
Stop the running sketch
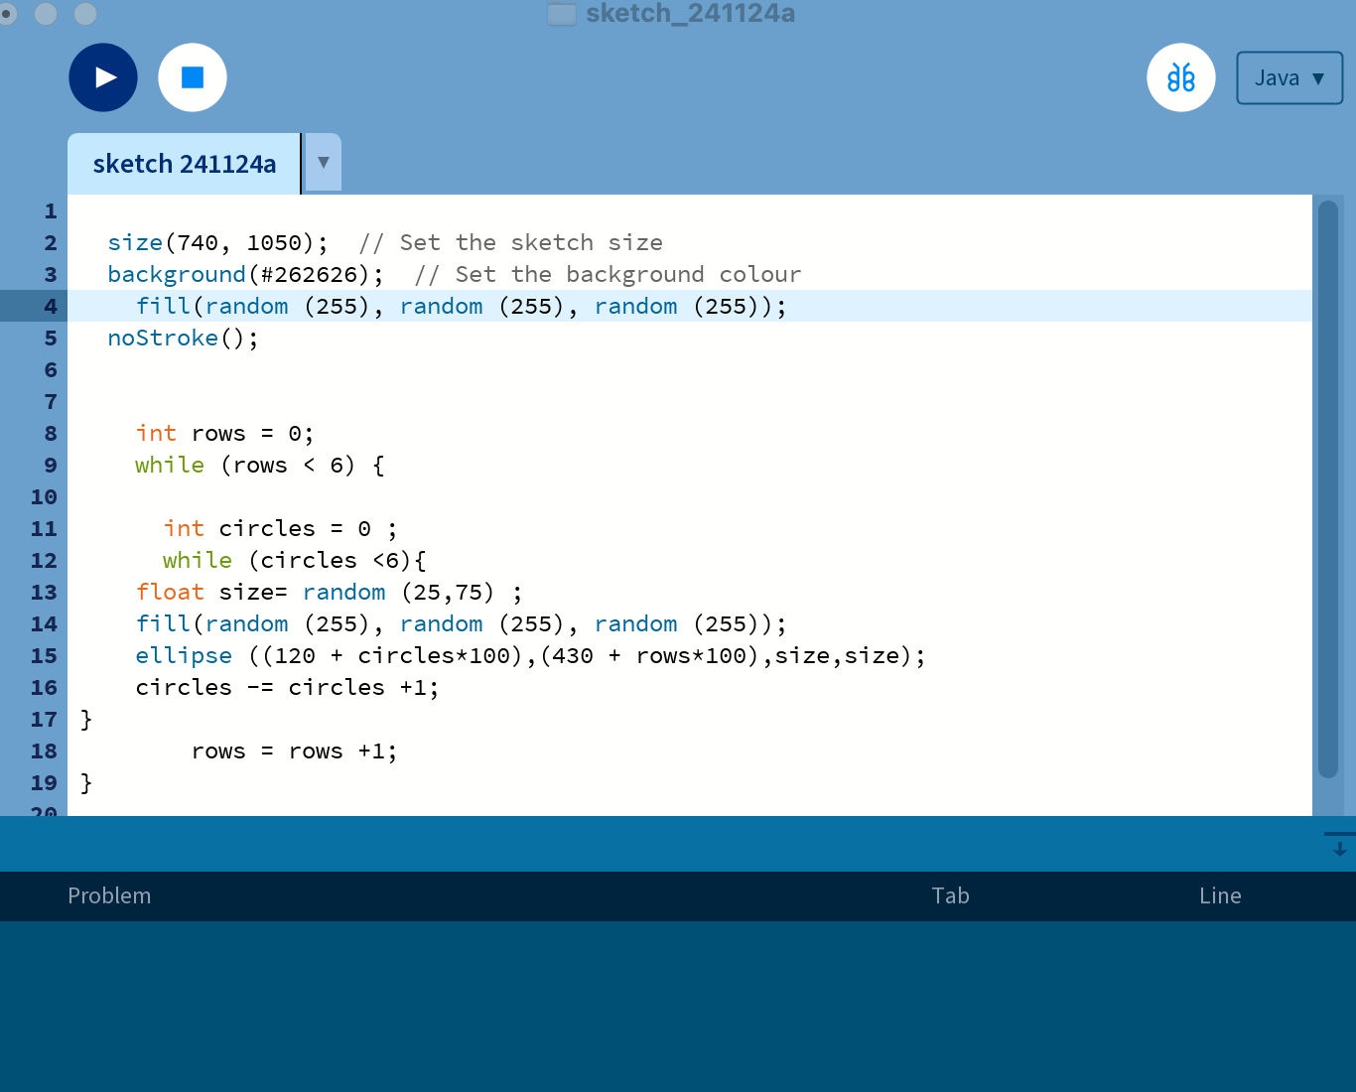click(x=193, y=77)
